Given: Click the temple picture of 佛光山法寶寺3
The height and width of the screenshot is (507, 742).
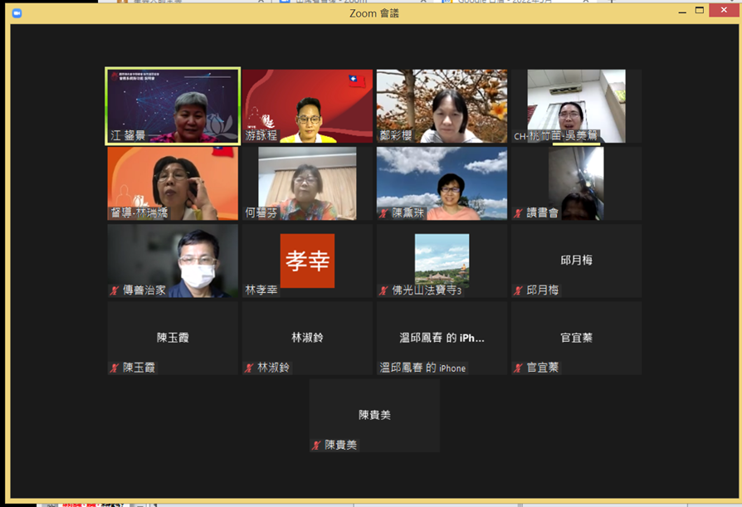Looking at the screenshot, I should coord(442,259).
